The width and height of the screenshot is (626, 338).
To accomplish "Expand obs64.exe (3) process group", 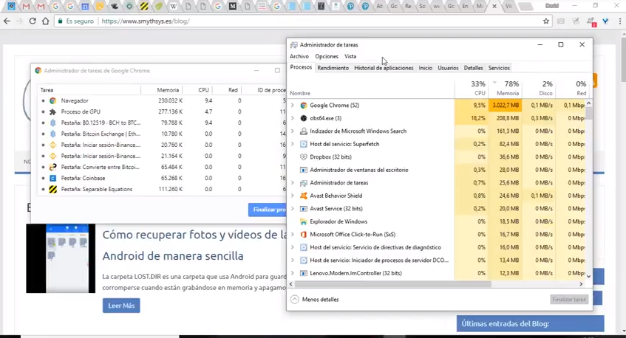I will [293, 118].
